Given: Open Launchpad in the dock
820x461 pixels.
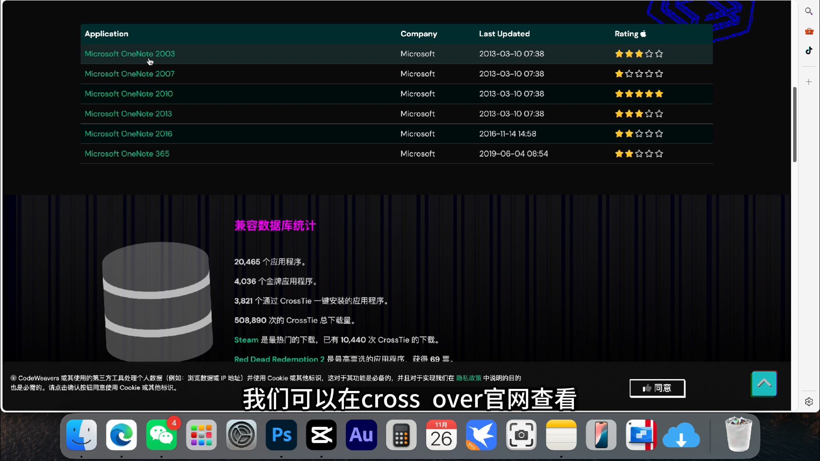Looking at the screenshot, I should pos(201,435).
